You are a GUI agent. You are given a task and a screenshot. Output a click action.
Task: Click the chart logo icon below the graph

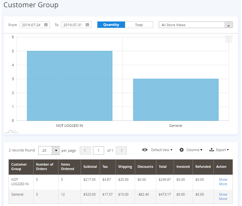coord(11,131)
